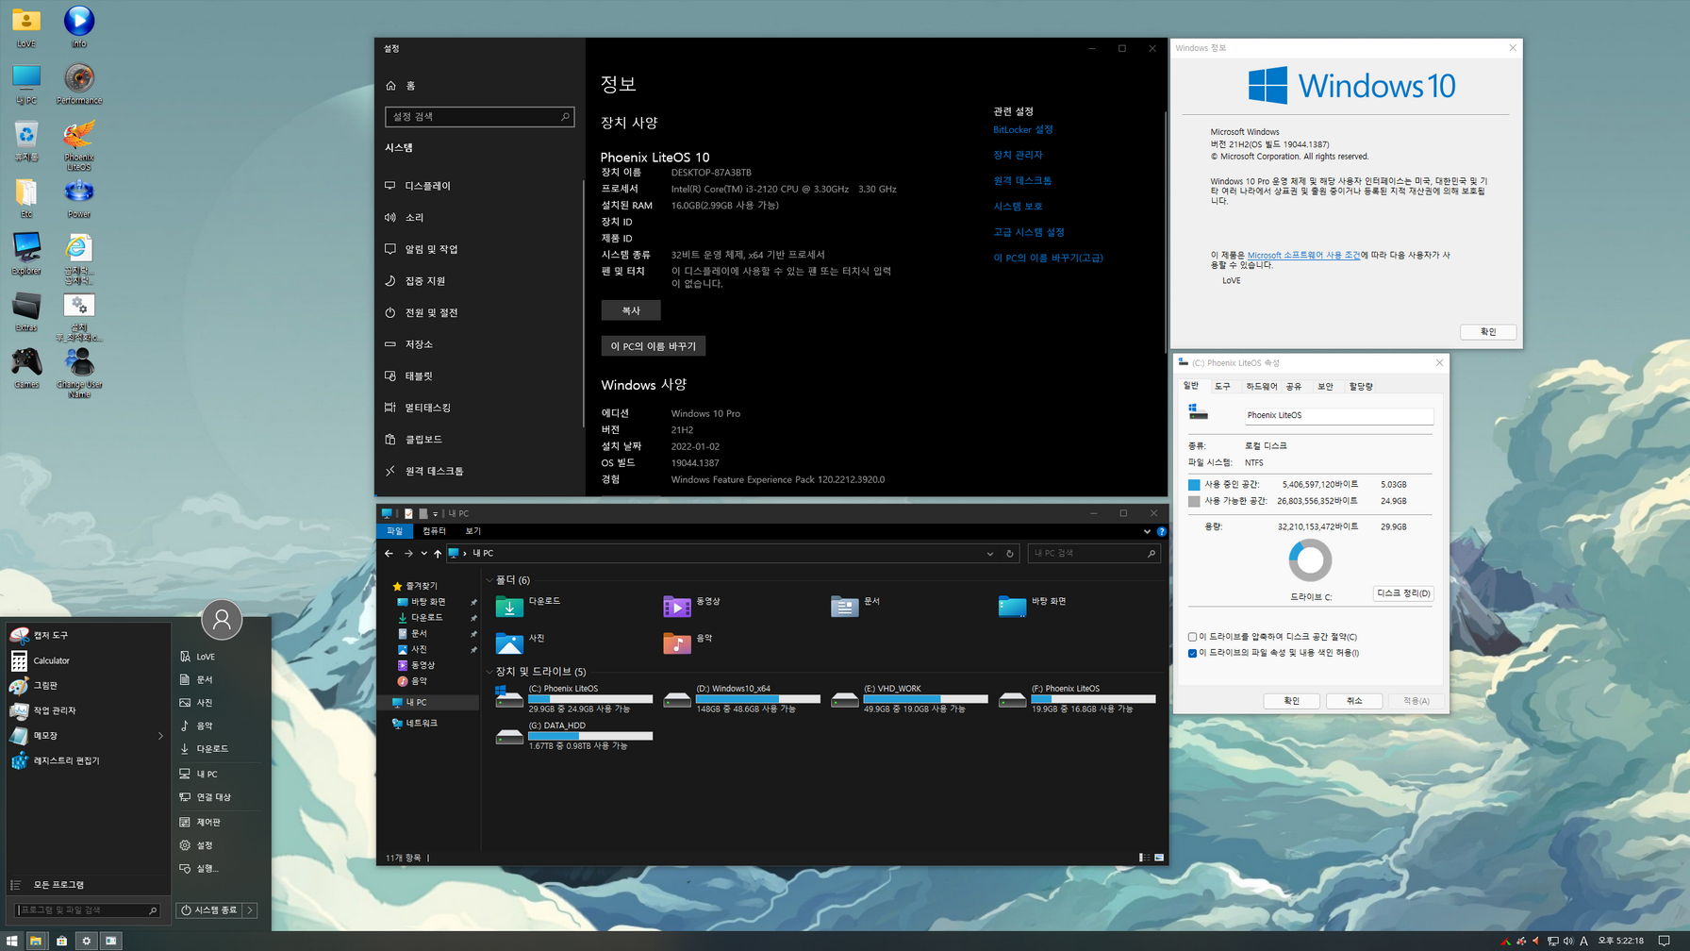Open the Info desktop icon
The height and width of the screenshot is (951, 1690).
(78, 25)
